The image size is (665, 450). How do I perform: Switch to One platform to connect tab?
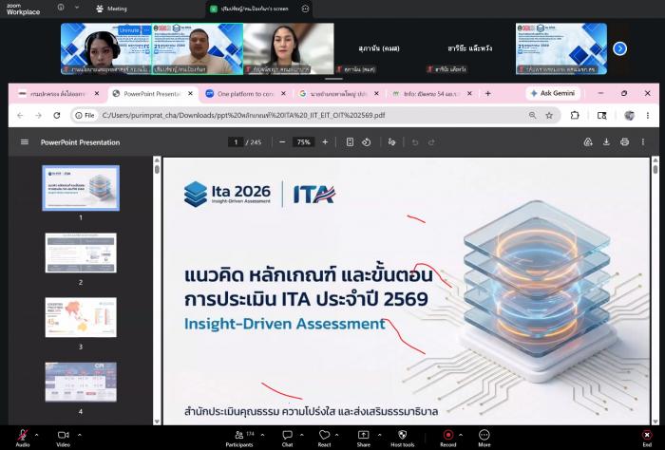(x=245, y=94)
